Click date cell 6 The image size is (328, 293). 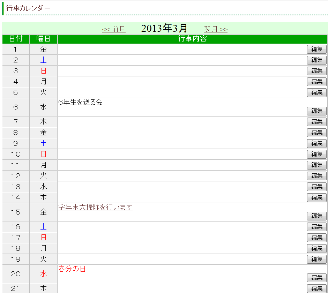(16, 107)
